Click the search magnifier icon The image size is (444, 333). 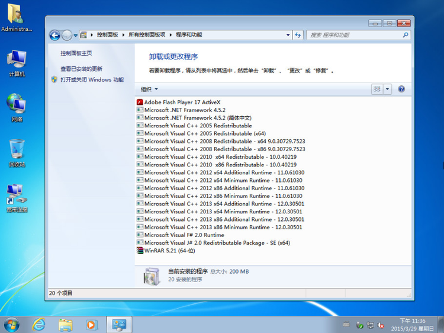coord(406,35)
